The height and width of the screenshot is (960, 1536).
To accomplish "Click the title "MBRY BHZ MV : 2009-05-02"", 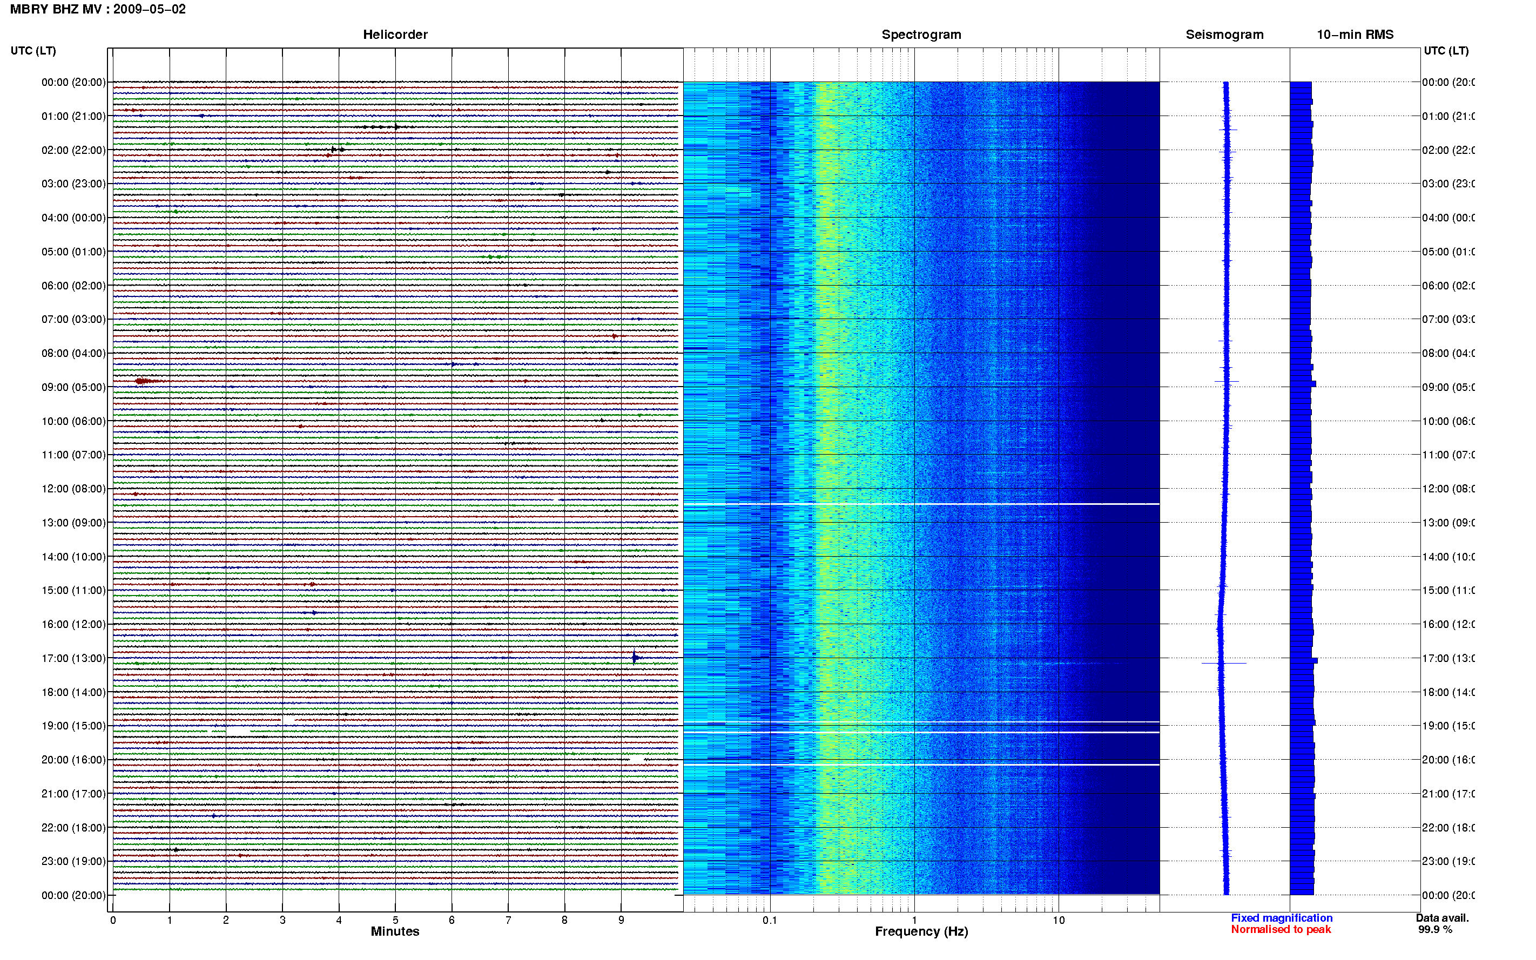I will tap(98, 10).
